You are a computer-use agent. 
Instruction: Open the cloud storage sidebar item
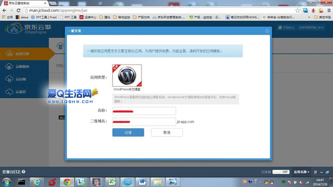coord(24,79)
